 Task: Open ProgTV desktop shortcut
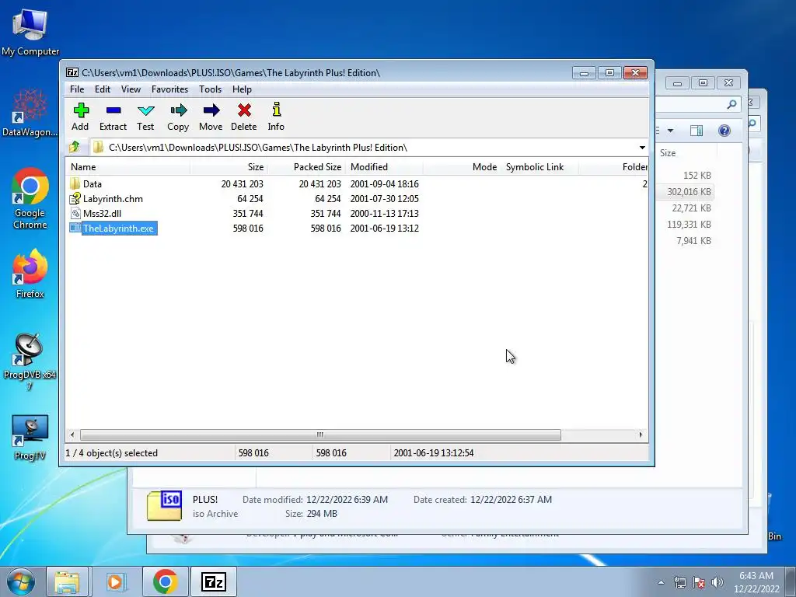30,438
